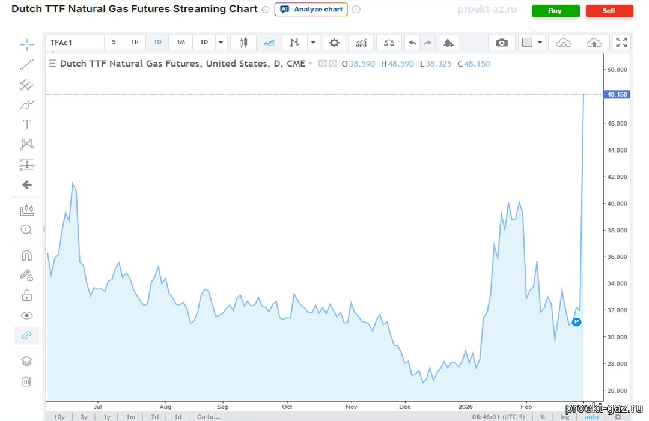Open chart settings gear in toolbar
The image size is (649, 421).
(x=334, y=43)
